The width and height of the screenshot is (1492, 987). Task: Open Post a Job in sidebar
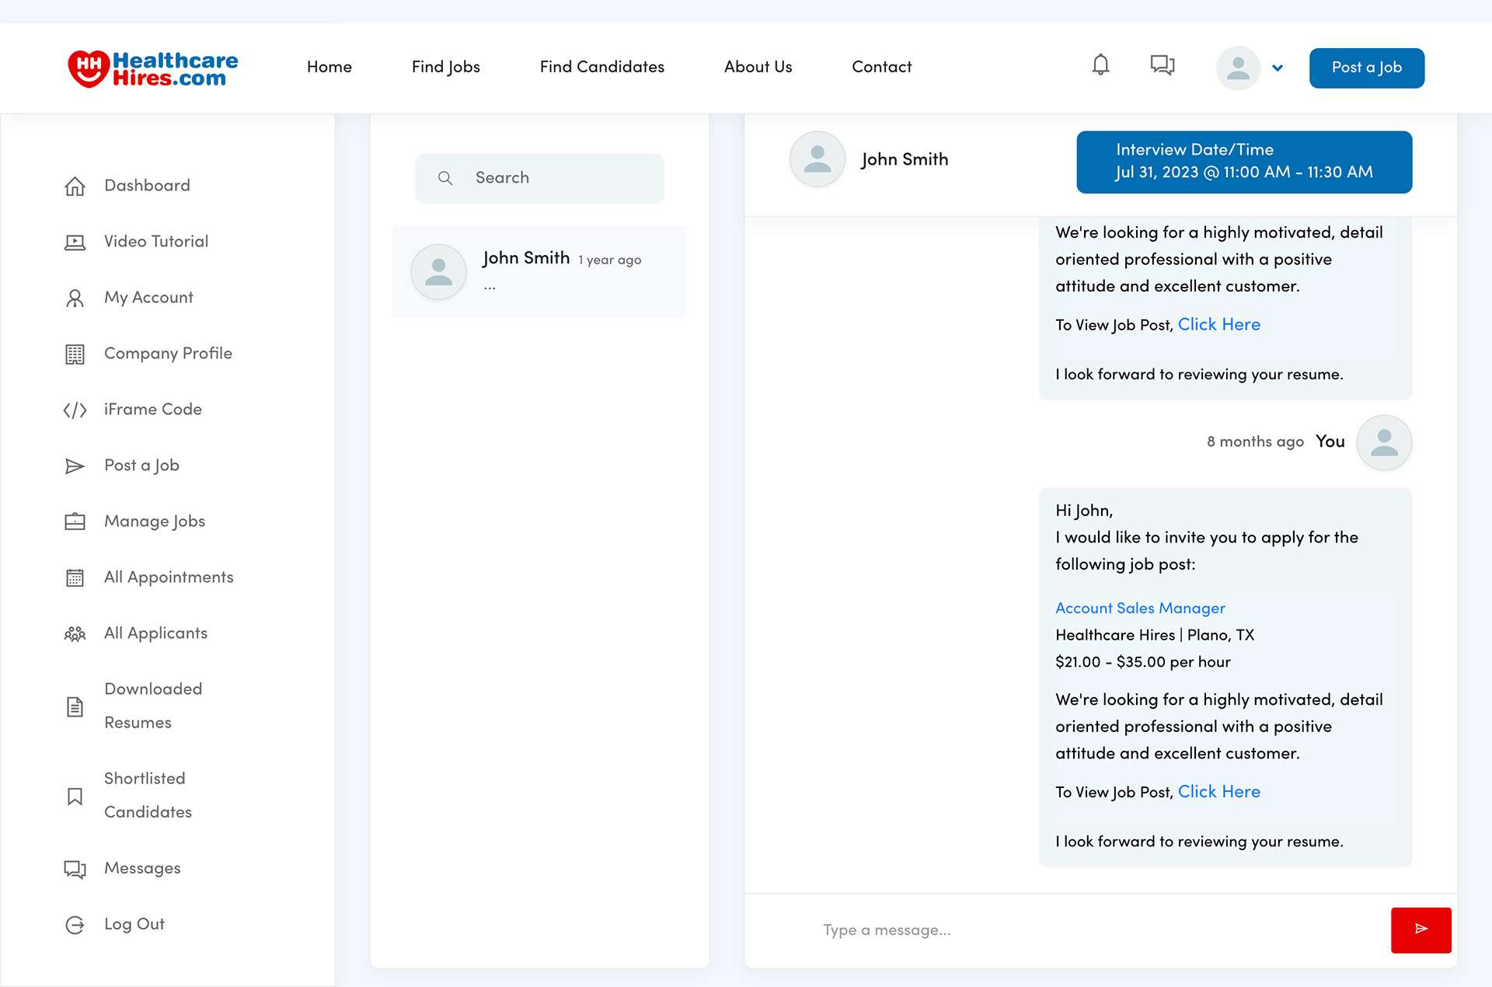(x=141, y=466)
